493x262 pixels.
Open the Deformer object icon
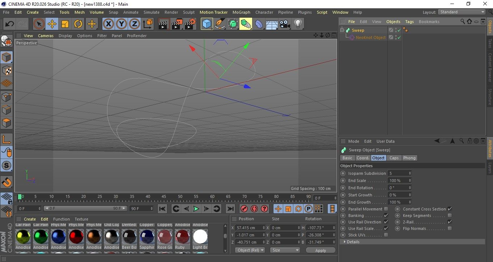[259, 24]
